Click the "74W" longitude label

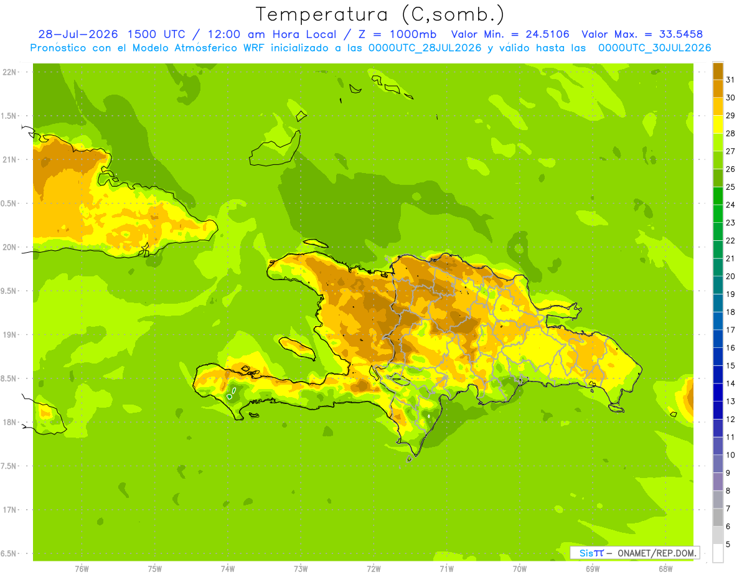[228, 569]
